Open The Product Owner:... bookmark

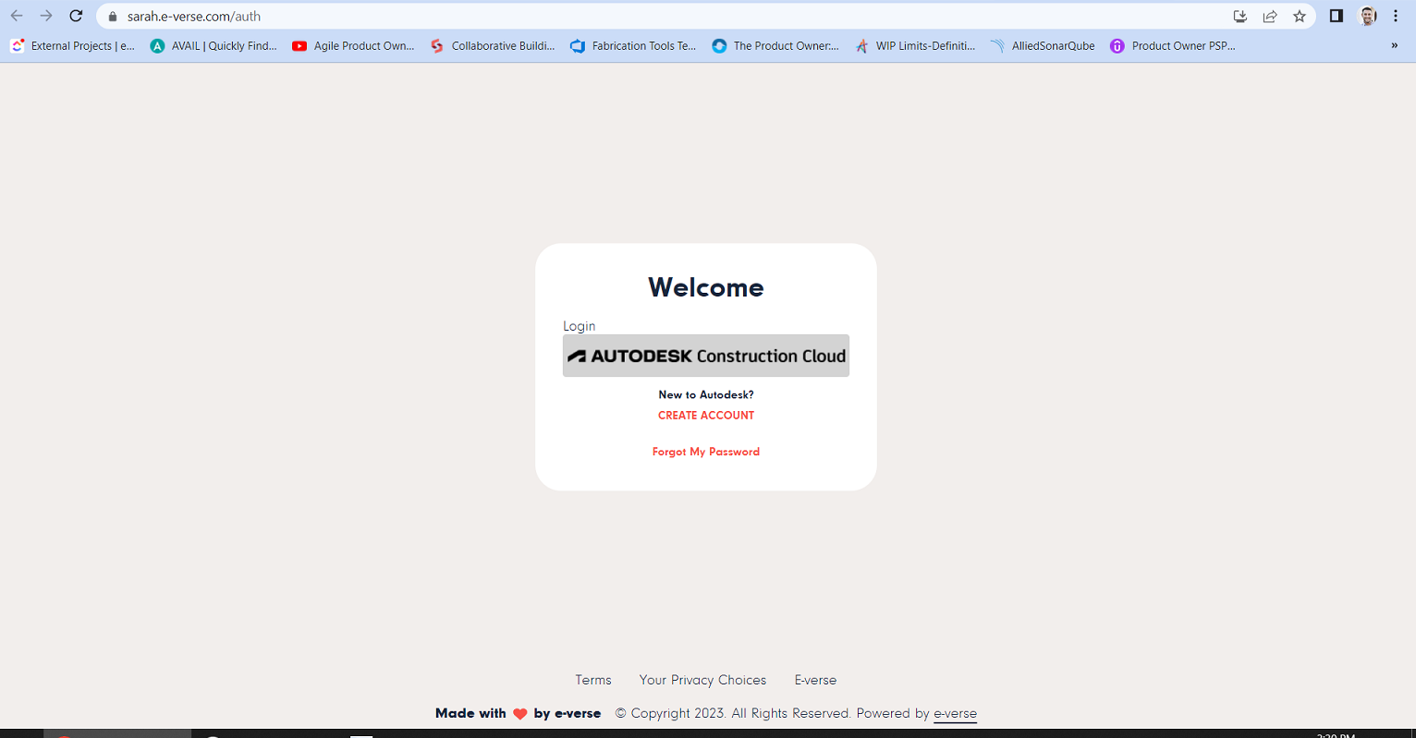pos(775,45)
